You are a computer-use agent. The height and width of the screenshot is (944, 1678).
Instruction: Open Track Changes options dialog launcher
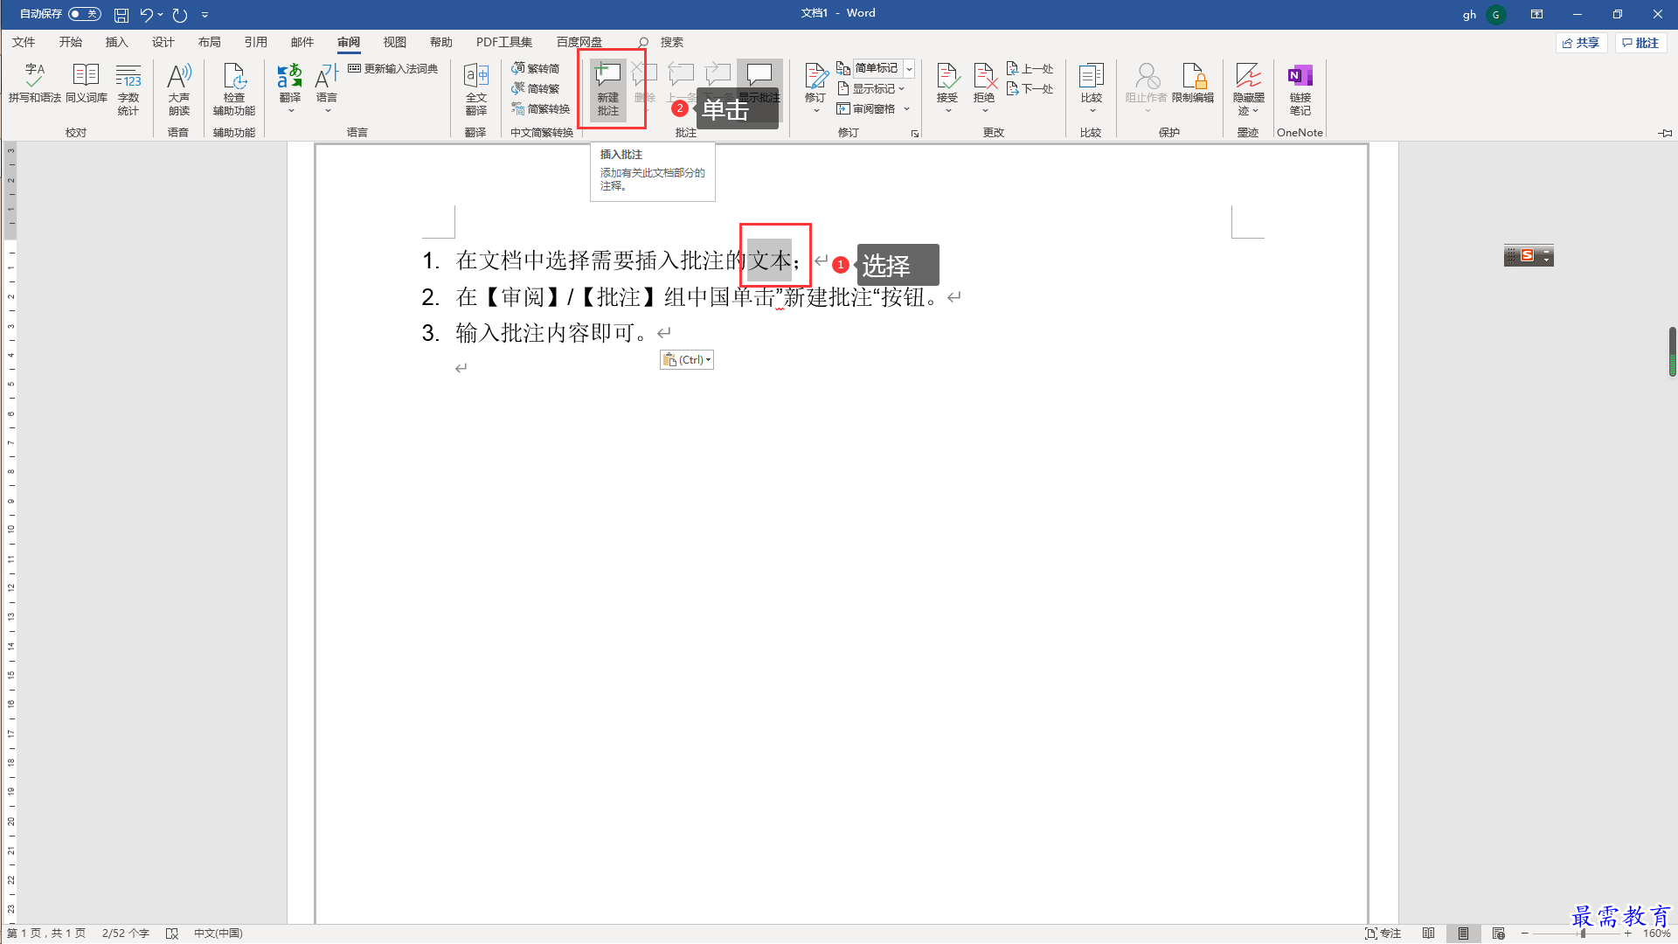pyautogui.click(x=915, y=134)
